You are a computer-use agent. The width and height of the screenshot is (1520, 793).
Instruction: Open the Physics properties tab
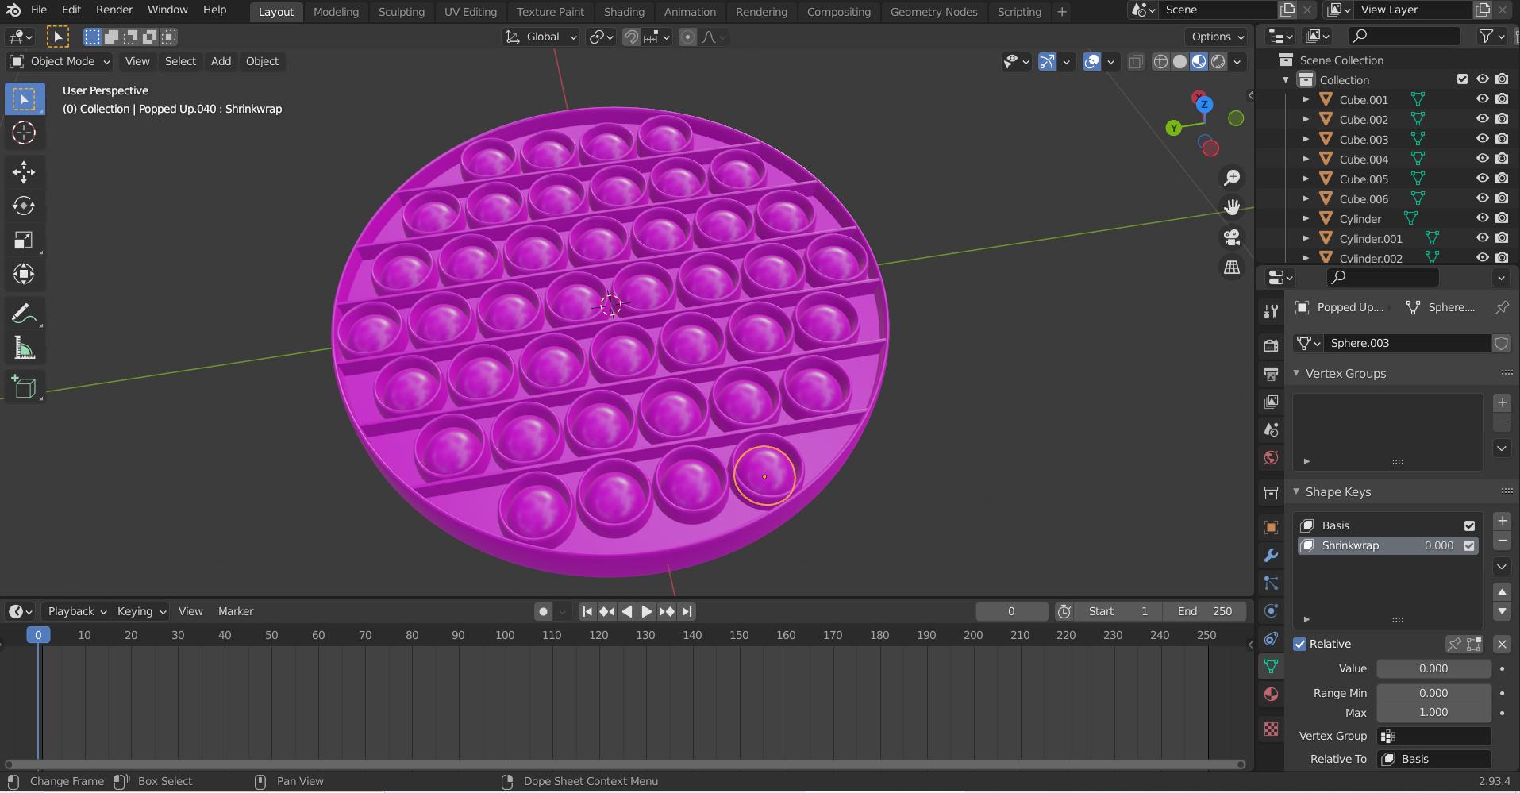(x=1271, y=610)
